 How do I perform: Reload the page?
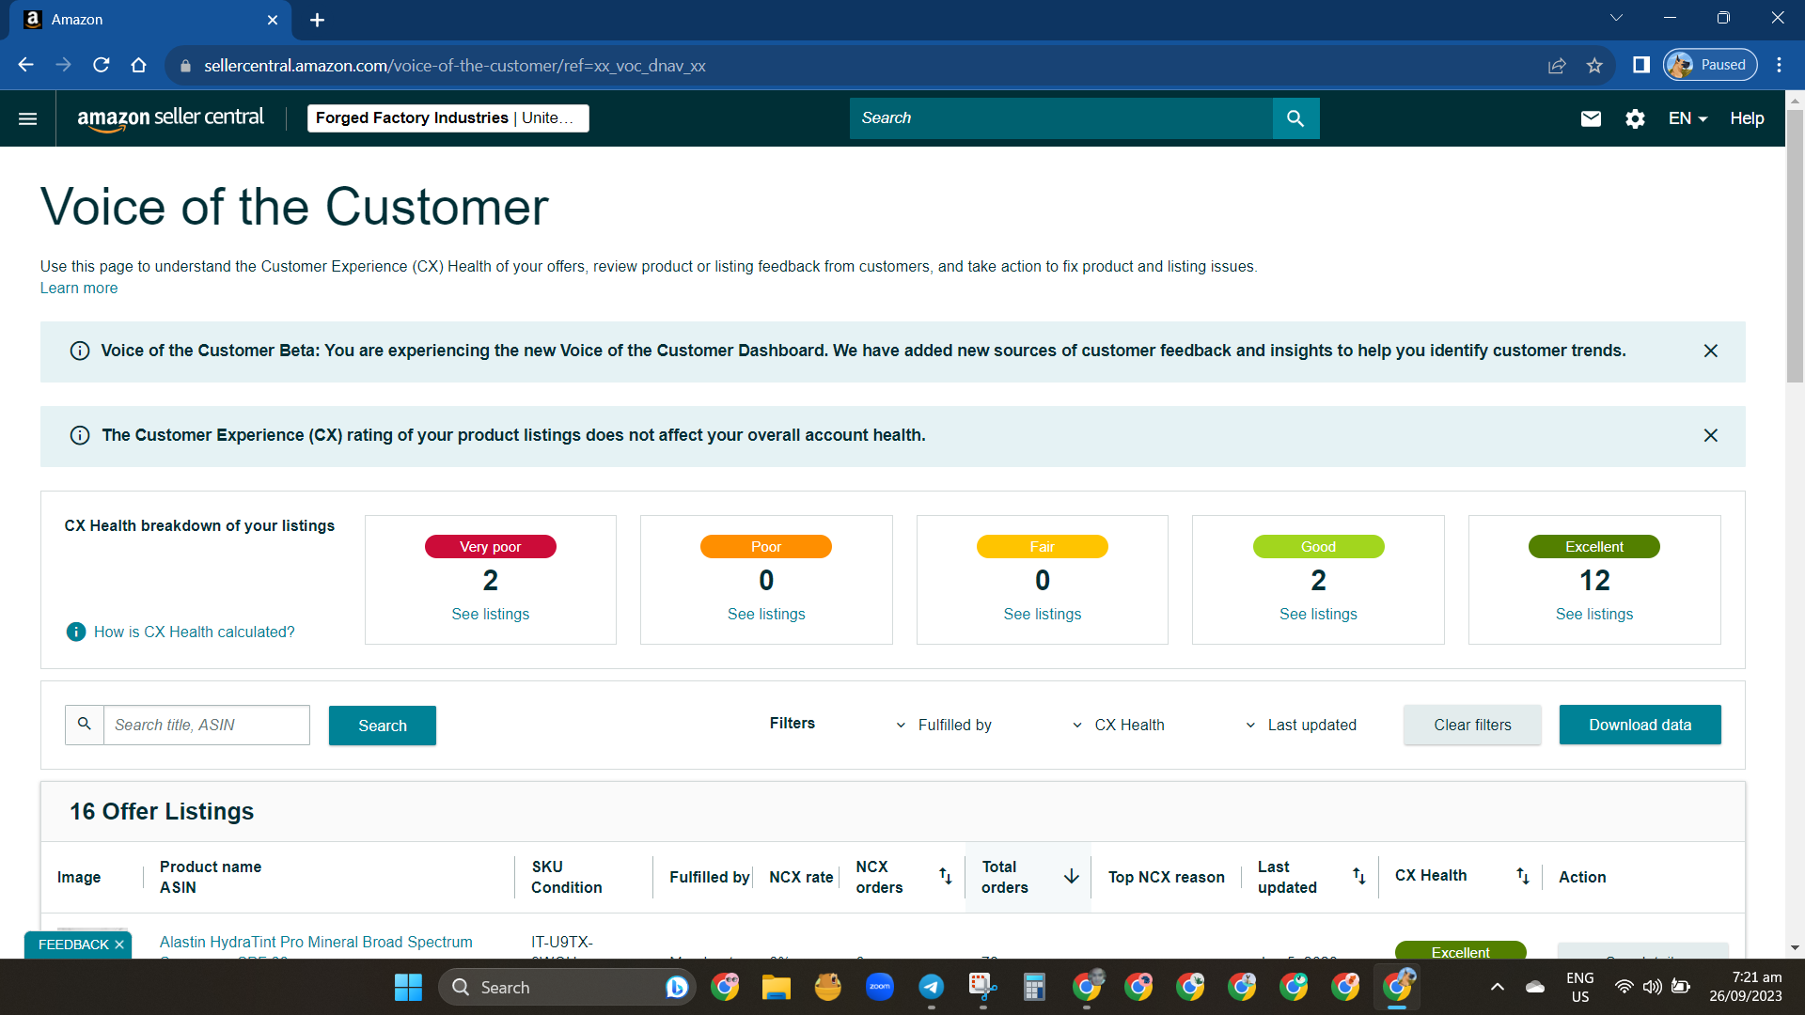(101, 65)
